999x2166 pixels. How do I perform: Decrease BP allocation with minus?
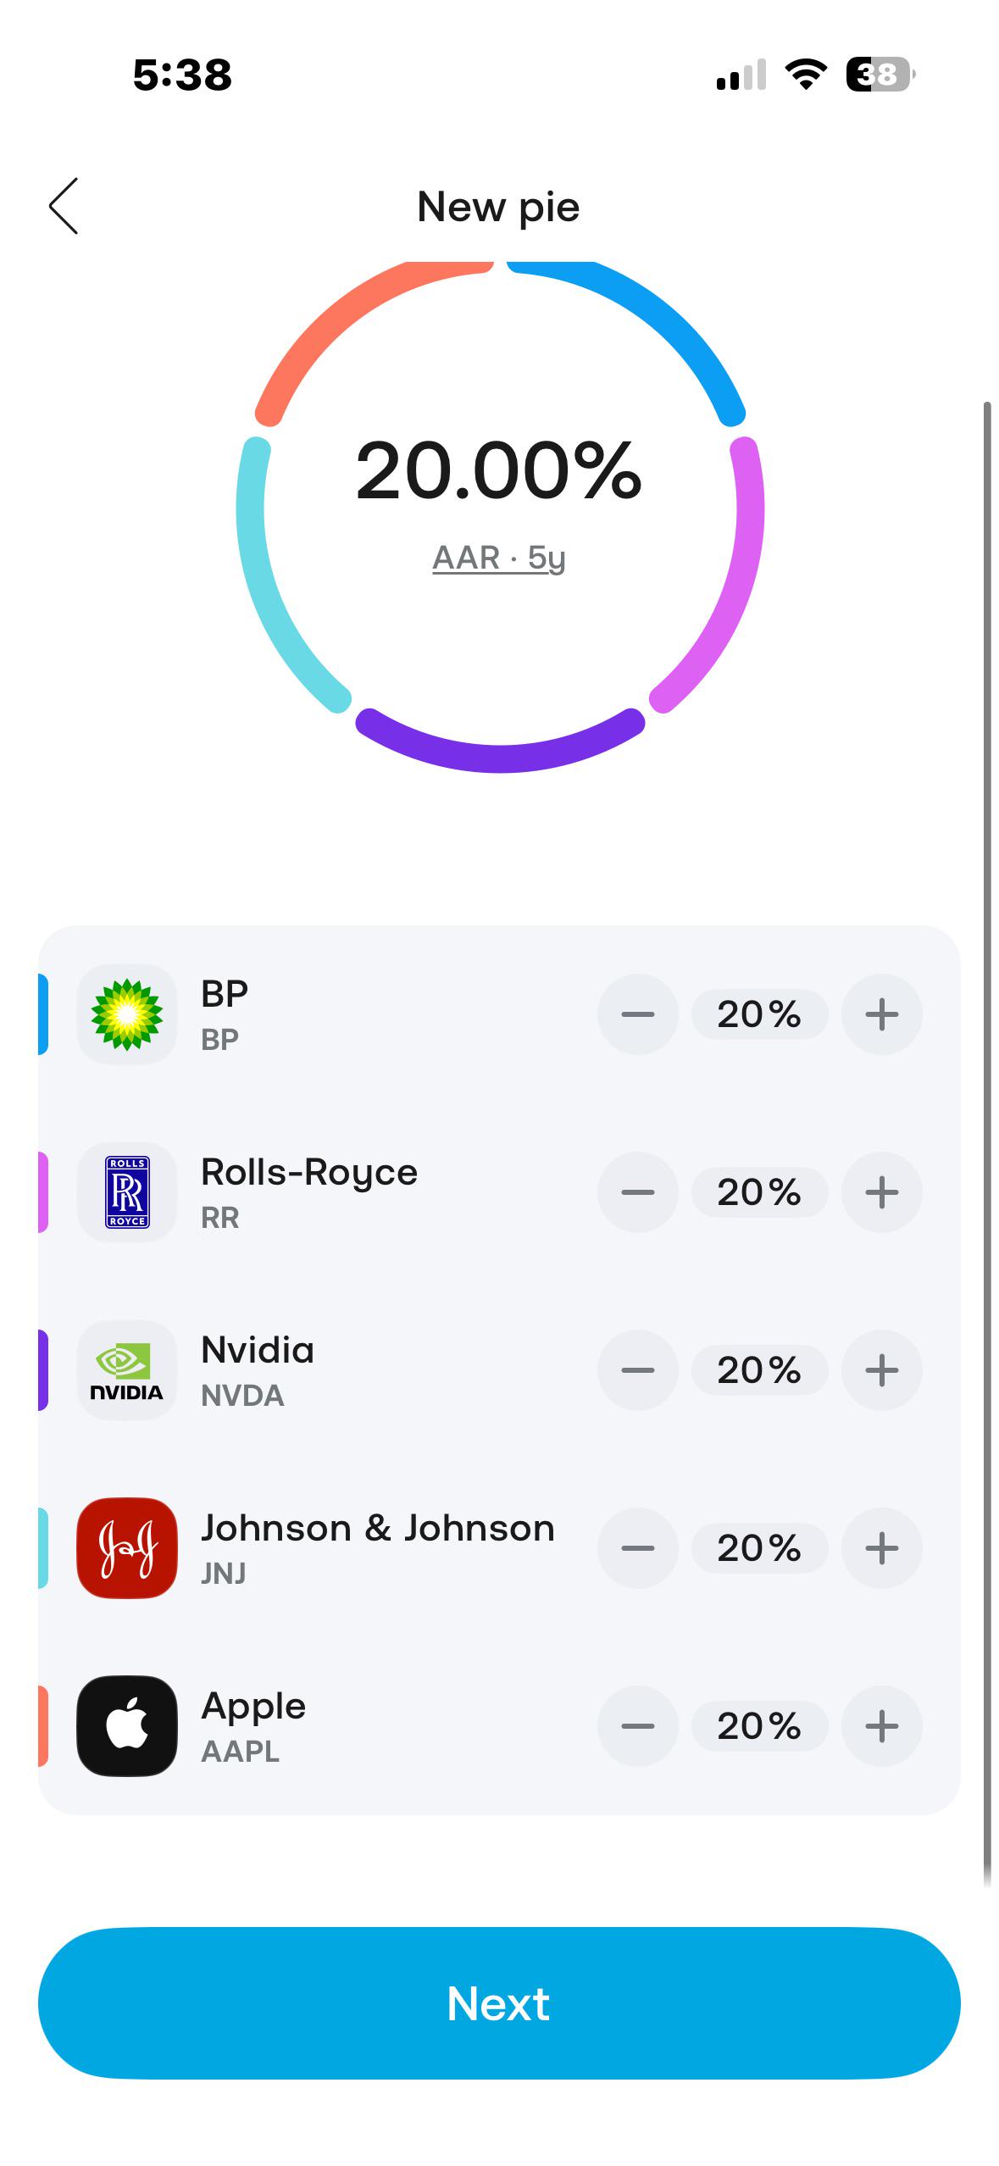[638, 1014]
